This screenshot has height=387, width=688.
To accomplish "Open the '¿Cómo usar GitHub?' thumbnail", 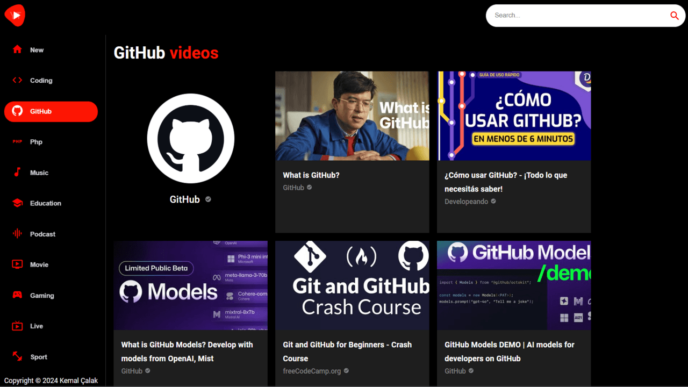I will point(514,116).
